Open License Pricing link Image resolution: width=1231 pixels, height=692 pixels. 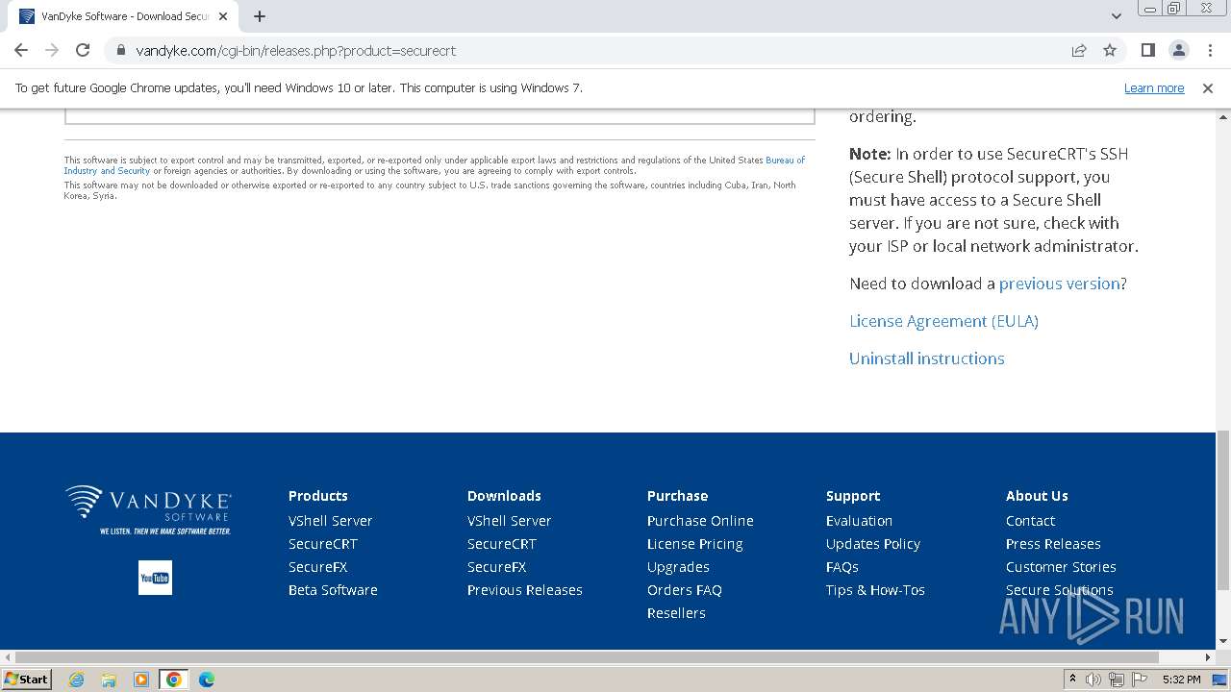[694, 544]
